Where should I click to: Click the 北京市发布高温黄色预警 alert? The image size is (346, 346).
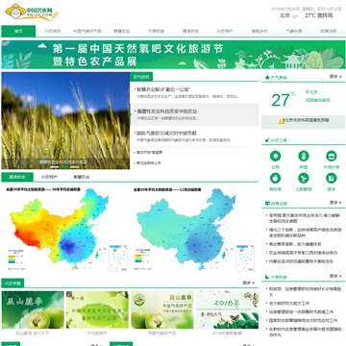point(307,120)
